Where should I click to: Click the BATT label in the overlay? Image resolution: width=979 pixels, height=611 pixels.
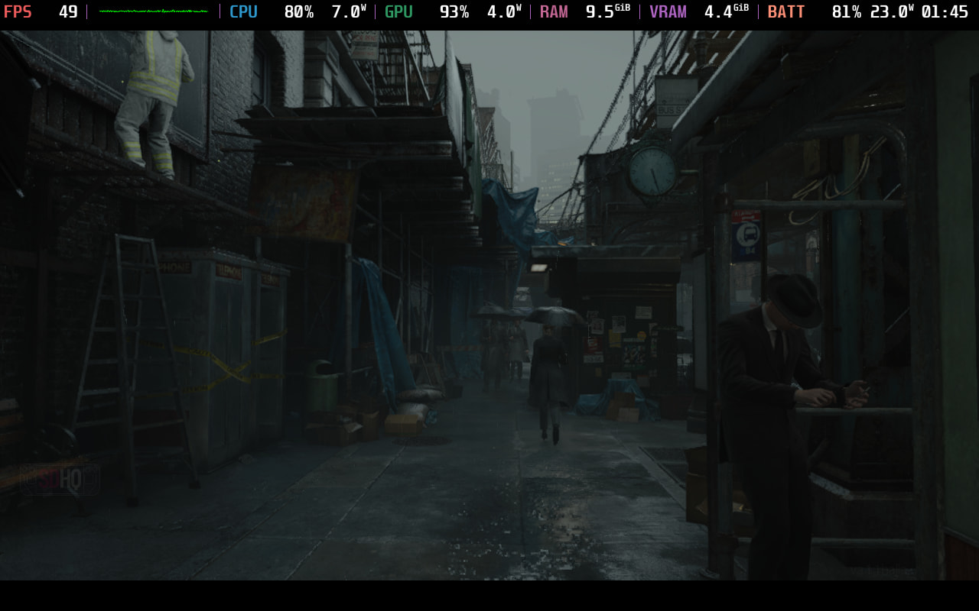[786, 12]
